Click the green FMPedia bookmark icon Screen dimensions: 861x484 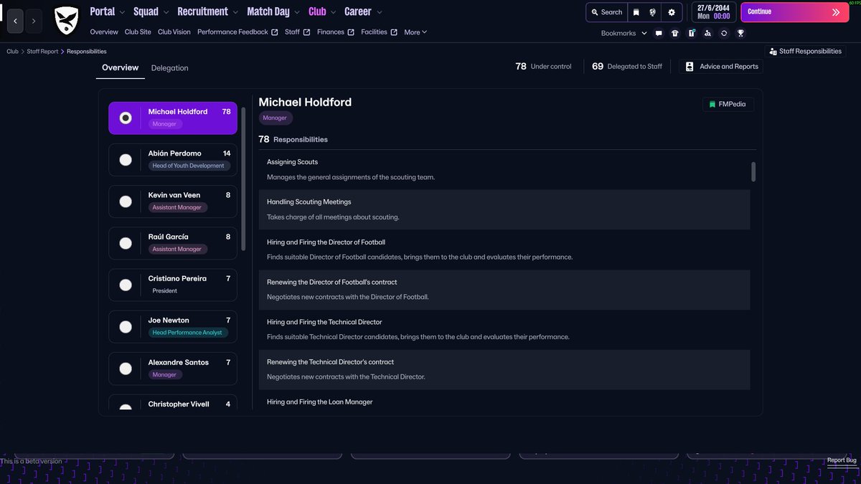pyautogui.click(x=712, y=104)
